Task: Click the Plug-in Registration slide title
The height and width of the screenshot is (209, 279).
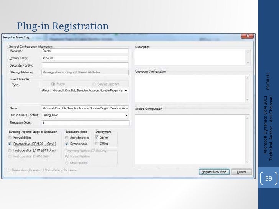Action: coord(62,26)
